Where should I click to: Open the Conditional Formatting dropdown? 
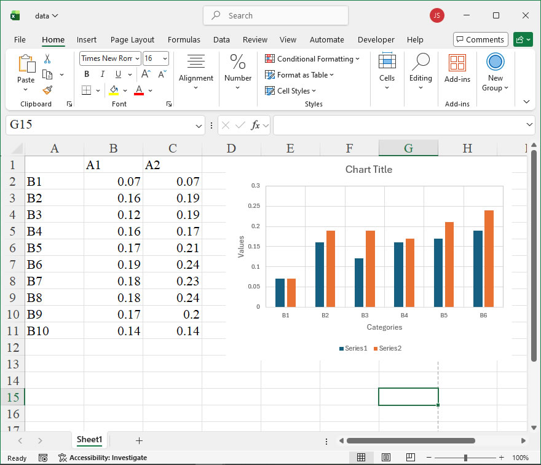(x=312, y=59)
